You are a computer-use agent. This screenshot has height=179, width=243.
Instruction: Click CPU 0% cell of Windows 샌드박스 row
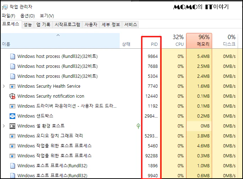click(181, 116)
